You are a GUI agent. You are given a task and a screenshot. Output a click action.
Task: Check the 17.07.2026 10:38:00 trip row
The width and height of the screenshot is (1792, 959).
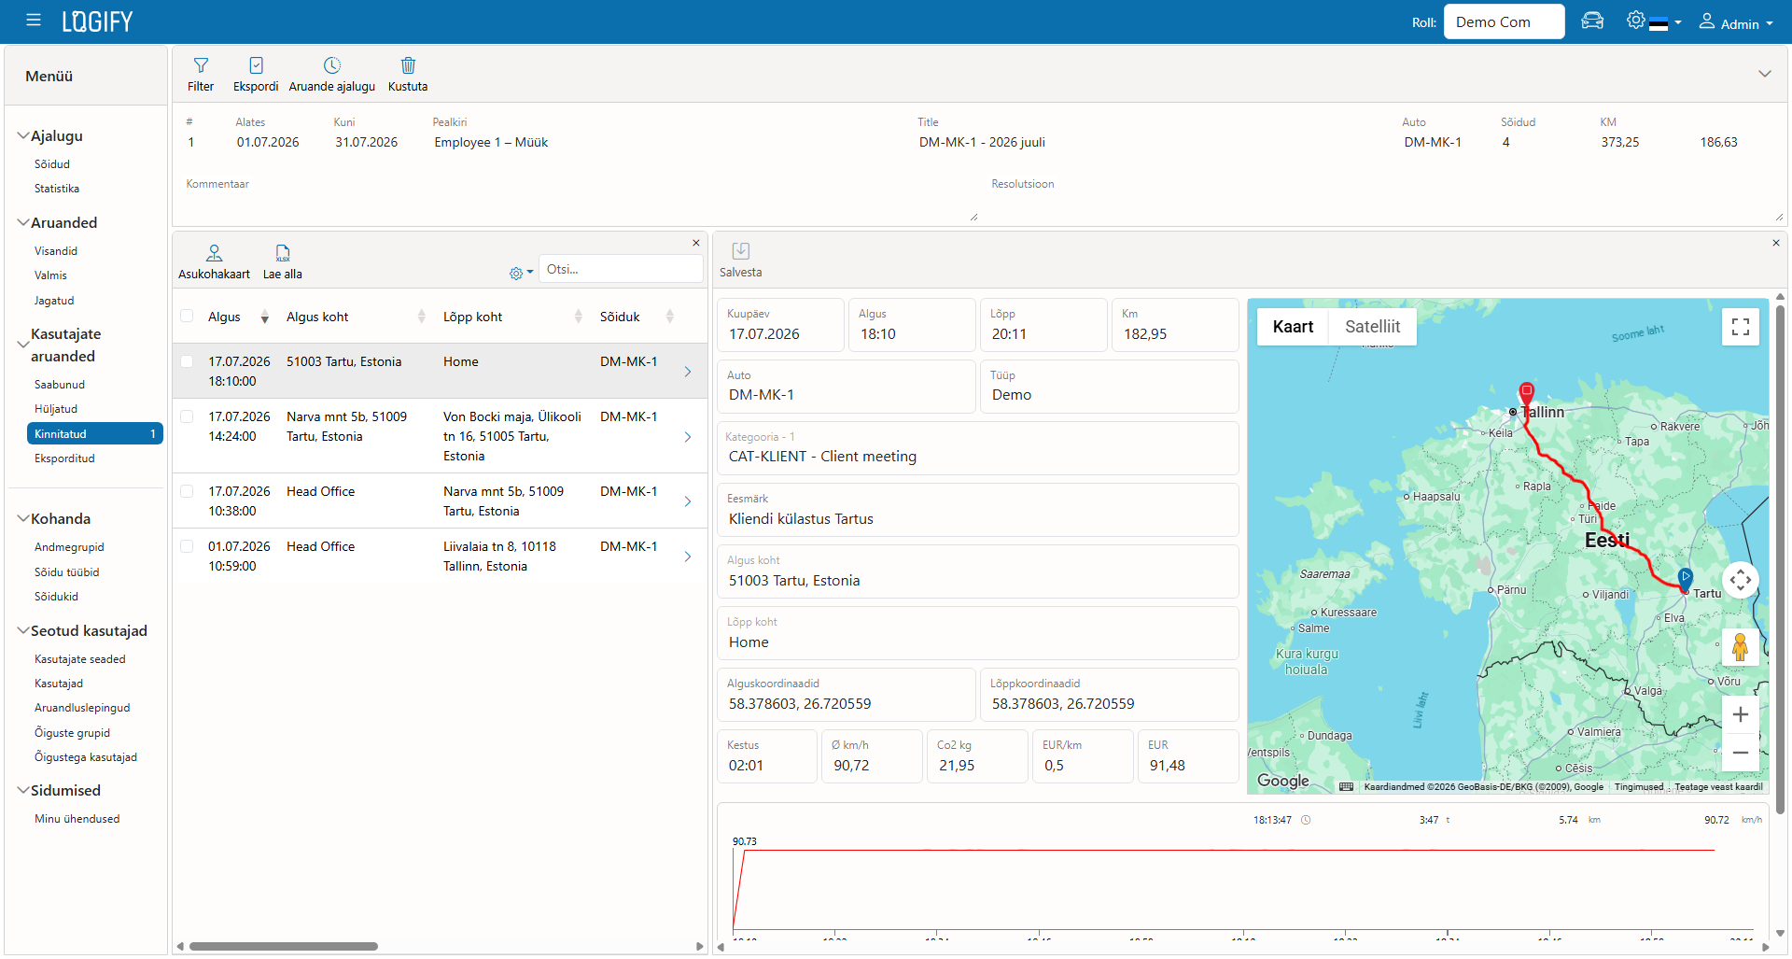click(x=187, y=491)
